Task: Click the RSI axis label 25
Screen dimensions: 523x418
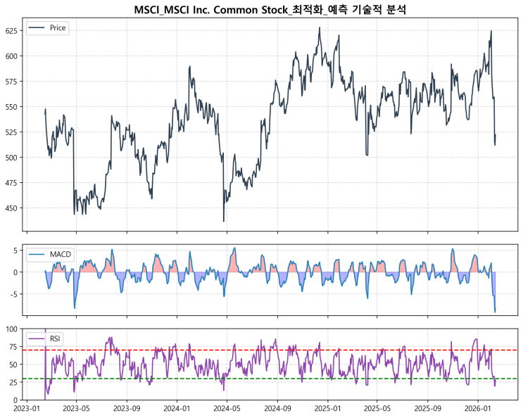Action: tap(13, 382)
